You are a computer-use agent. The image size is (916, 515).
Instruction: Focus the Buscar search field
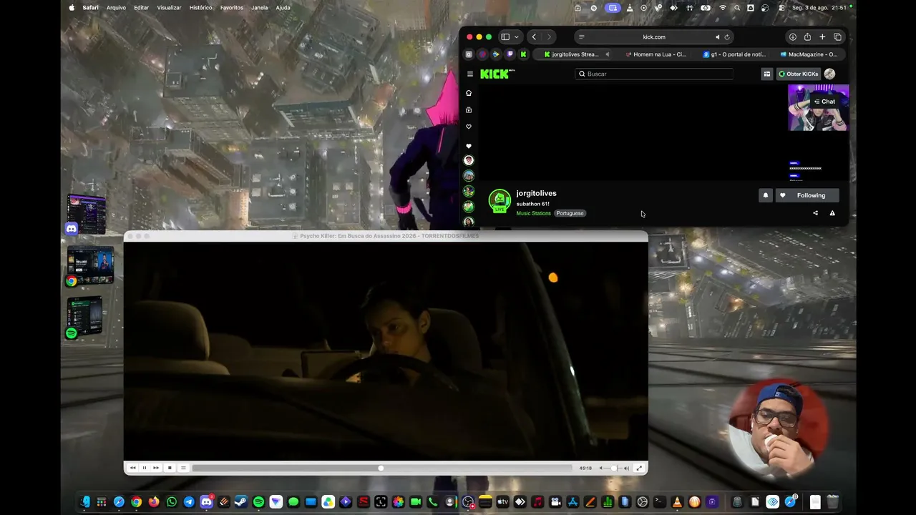654,74
